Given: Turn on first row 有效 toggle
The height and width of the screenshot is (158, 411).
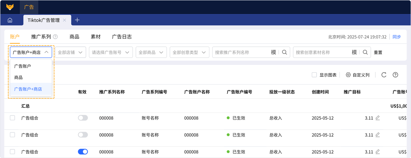Looking at the screenshot, I should (x=83, y=118).
